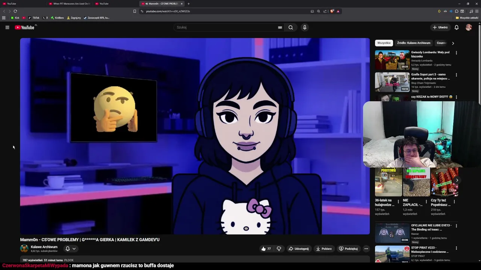Viewport: 481px width, 270px height.
Task: Open the browser apps grid icon
Action: pyautogui.click(x=4, y=18)
